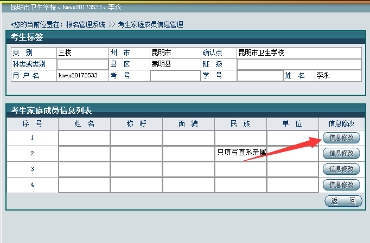The height and width of the screenshot is (243, 370).
Task: Click the 确认点 label
Action: click(212, 52)
